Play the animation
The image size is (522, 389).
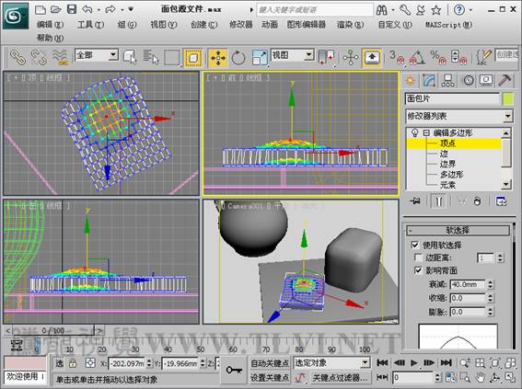[x=413, y=362]
